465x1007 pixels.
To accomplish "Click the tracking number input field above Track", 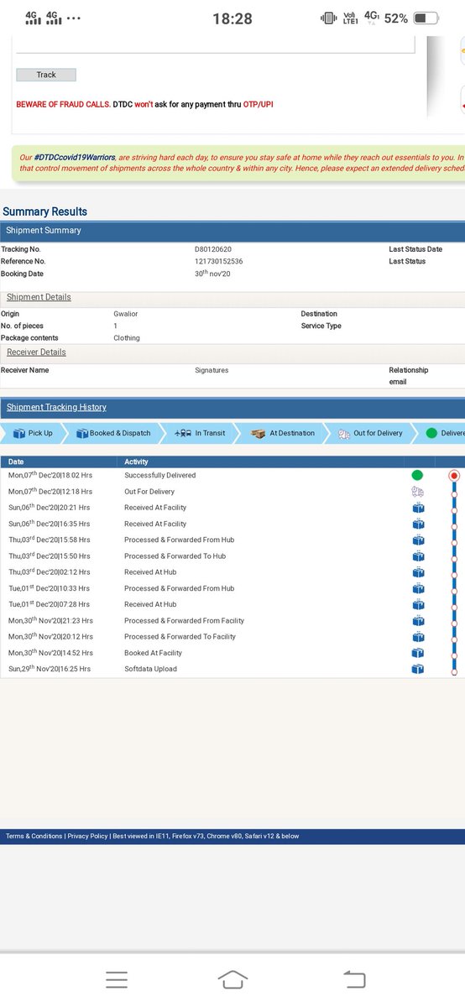I will (216, 45).
